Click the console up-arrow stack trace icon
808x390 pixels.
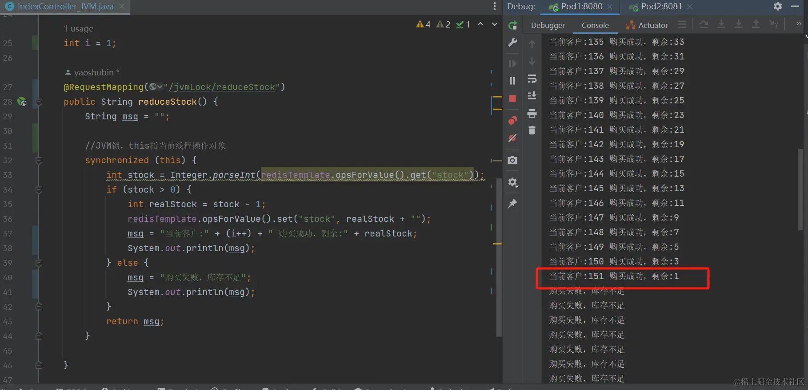click(532, 44)
